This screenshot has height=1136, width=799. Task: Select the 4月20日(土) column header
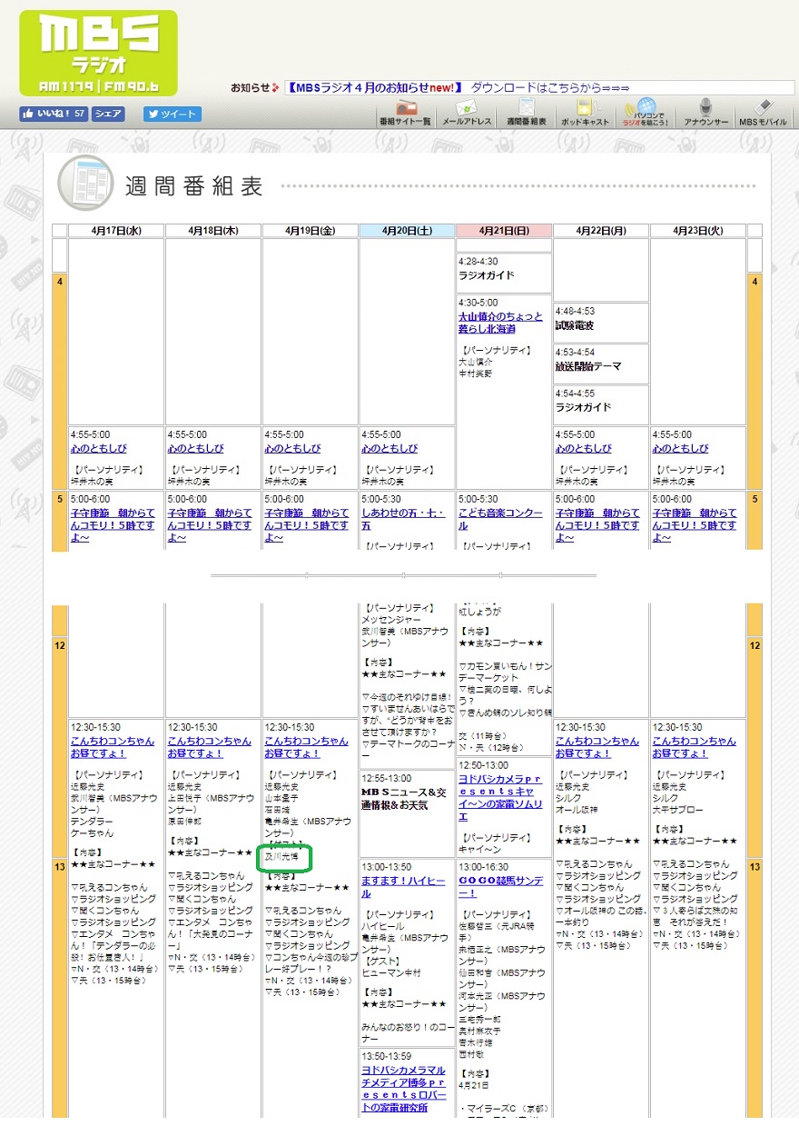(407, 231)
